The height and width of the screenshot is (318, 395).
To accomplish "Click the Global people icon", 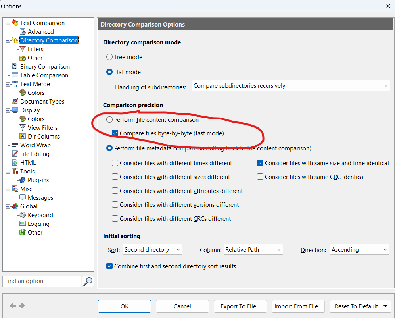I will click(15, 206).
